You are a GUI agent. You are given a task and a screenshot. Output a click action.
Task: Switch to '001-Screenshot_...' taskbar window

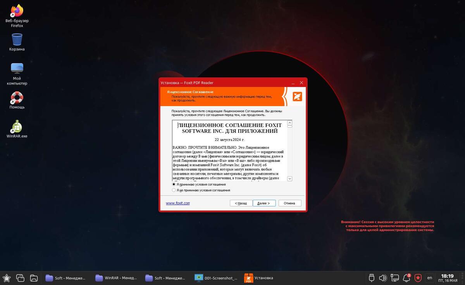216,278
